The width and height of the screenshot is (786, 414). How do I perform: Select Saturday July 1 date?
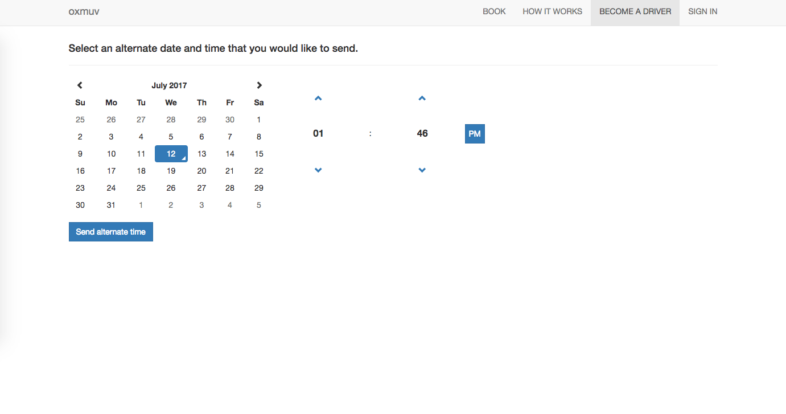(259, 120)
